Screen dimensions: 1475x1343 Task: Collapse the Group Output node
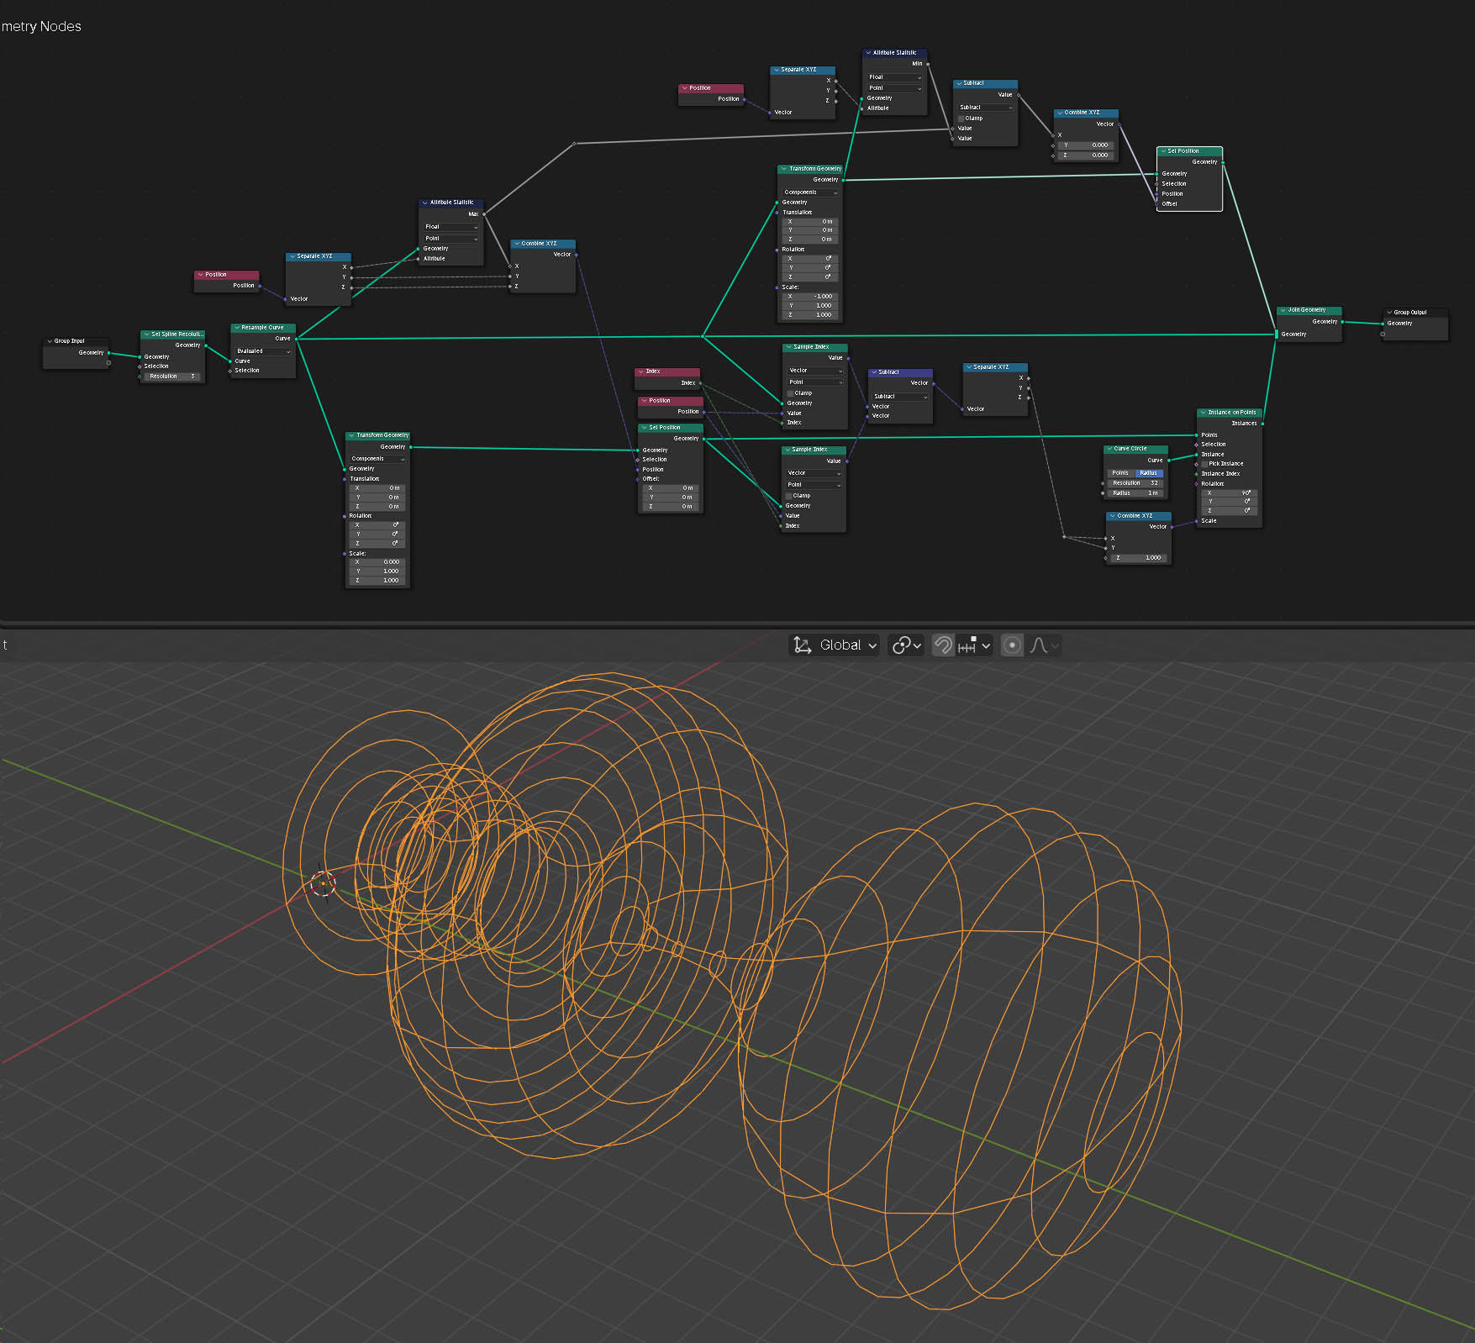[x=1389, y=313]
